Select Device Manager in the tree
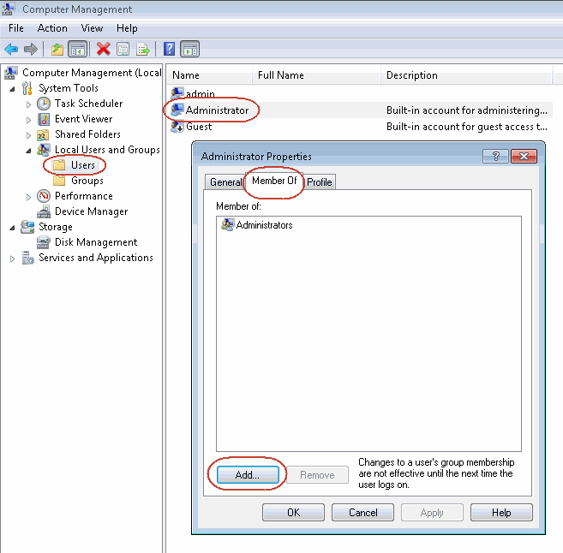The width and height of the screenshot is (563, 553). pyautogui.click(x=91, y=211)
